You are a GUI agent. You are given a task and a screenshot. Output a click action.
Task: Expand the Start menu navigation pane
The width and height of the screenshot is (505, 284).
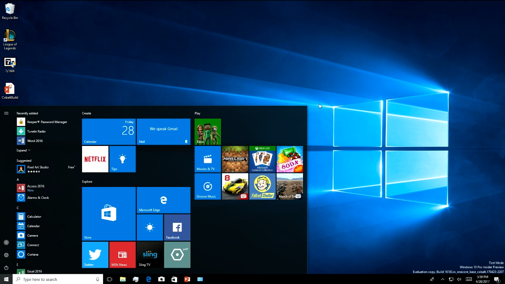click(6, 113)
